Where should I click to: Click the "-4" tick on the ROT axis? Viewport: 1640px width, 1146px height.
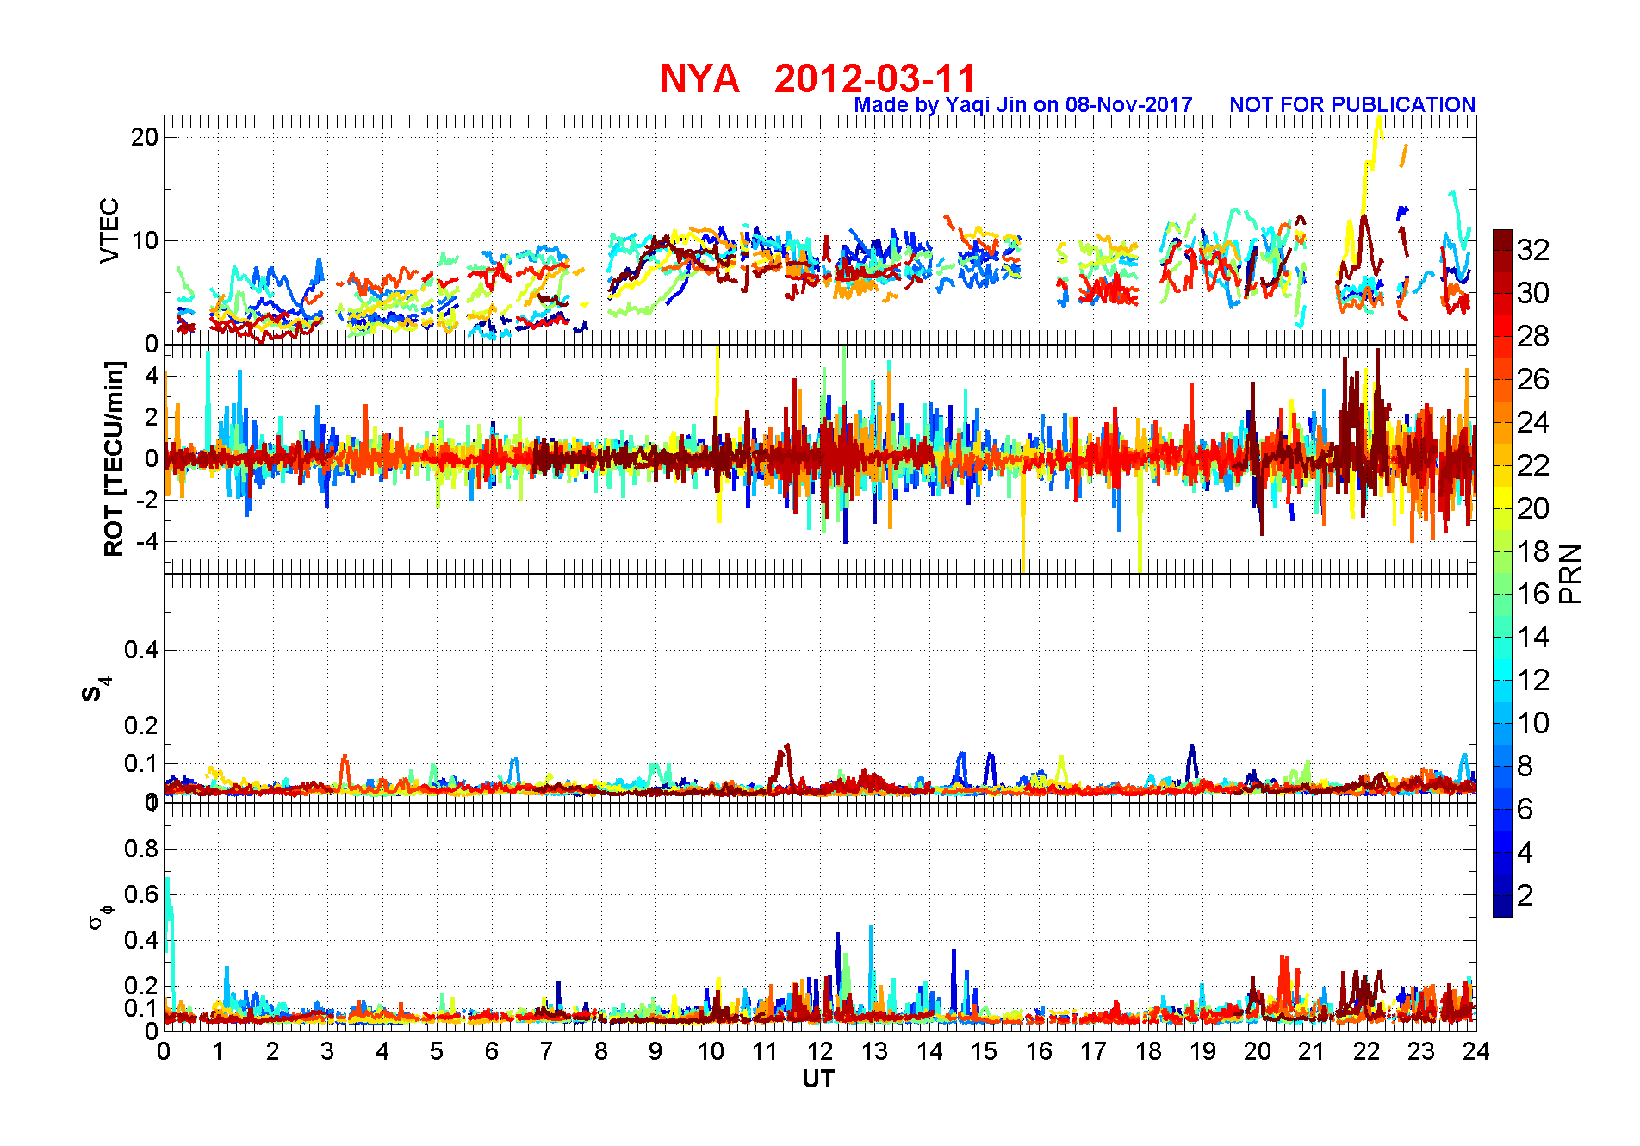[146, 541]
